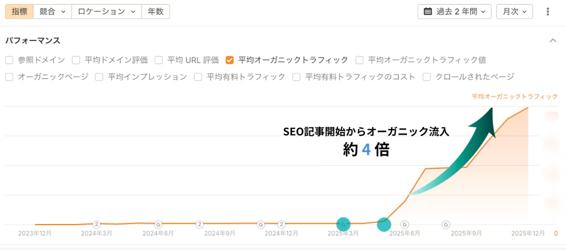Image resolution: width=566 pixels, height=250 pixels.
Task: Click the Google update marker near 2025年6月
Action: click(x=404, y=224)
